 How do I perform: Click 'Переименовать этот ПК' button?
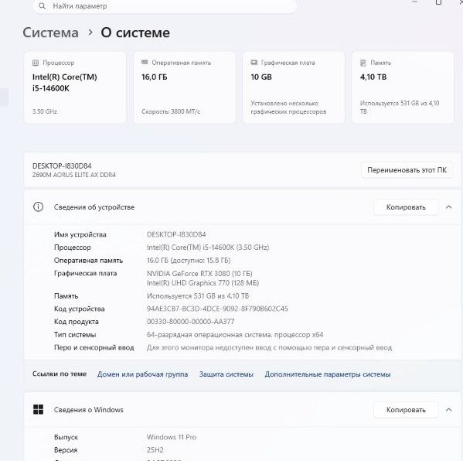(407, 170)
